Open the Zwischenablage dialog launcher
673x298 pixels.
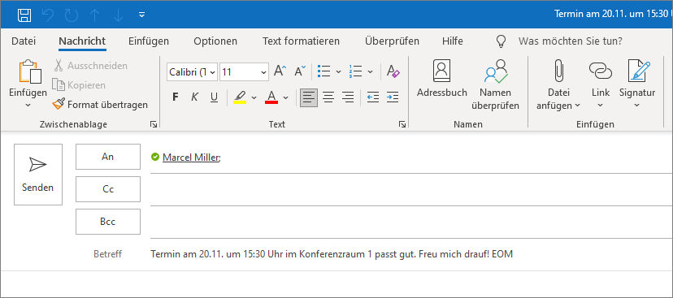click(154, 124)
